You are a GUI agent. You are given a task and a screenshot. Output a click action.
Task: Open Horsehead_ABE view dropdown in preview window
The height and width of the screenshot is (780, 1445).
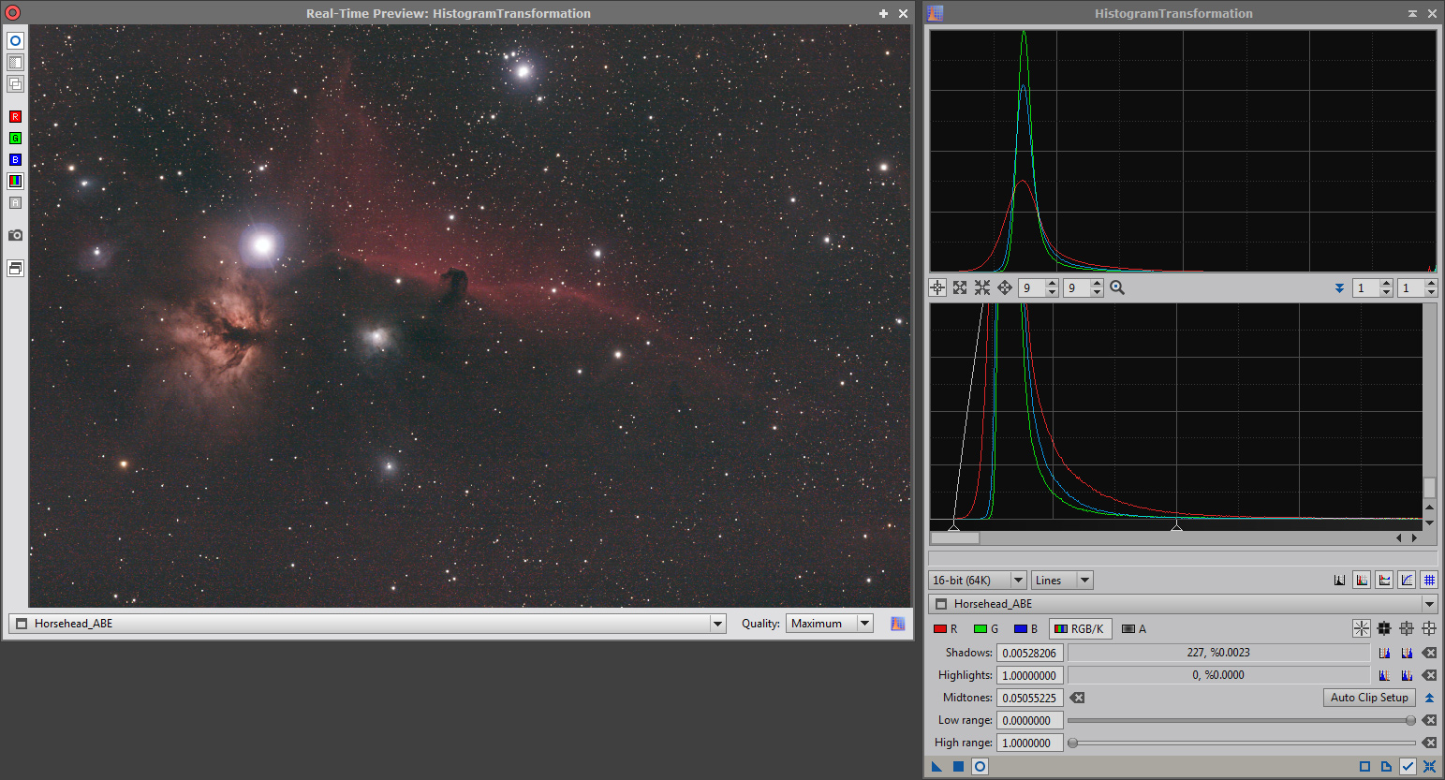(x=367, y=624)
